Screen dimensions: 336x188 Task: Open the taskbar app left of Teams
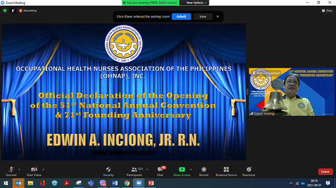point(79,183)
